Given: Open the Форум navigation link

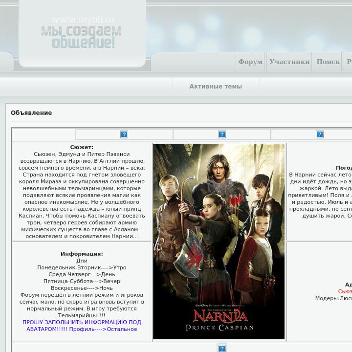Looking at the screenshot, I should pos(250,62).
